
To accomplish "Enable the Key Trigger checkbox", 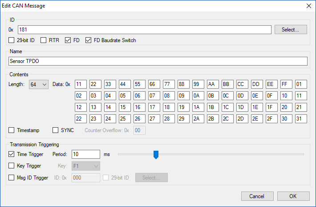I will [x=12, y=166].
